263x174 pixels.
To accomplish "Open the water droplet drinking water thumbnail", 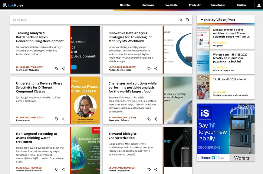I will pyautogui.click(x=85, y=150).
